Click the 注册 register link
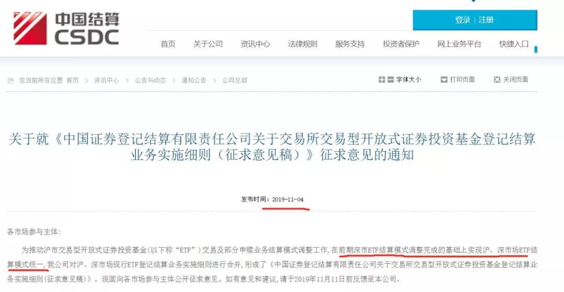564x292 pixels. pos(486,20)
